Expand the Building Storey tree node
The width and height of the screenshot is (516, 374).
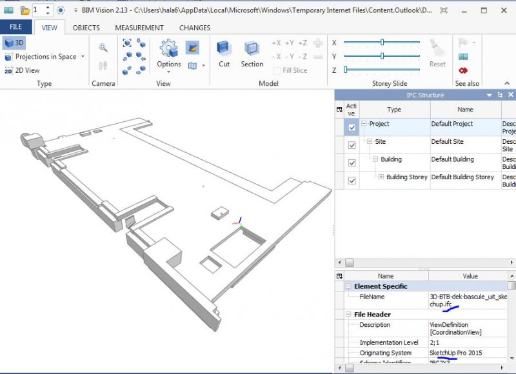tap(381, 177)
